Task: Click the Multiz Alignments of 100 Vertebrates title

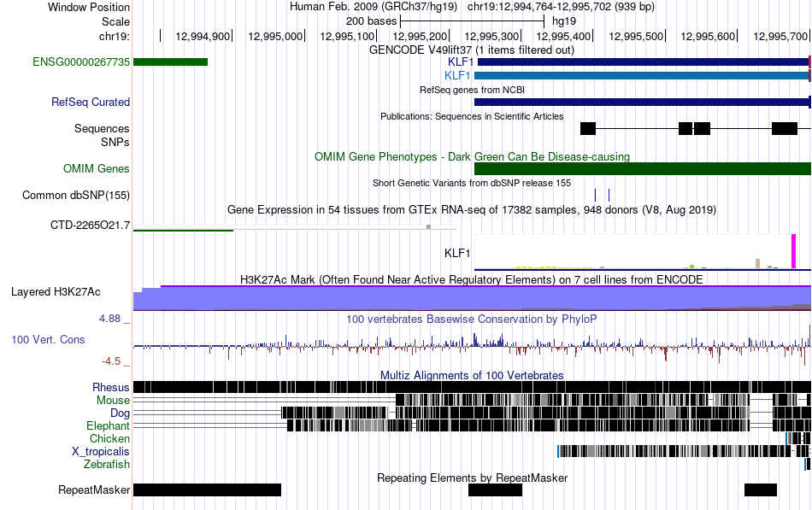Action: pos(472,375)
